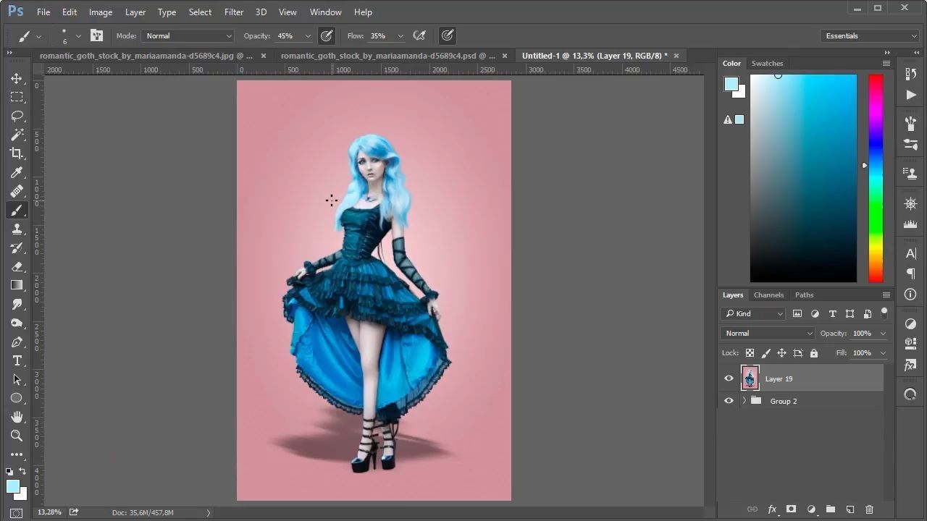The image size is (927, 521).
Task: Open the layer blend mode dropdown
Action: click(767, 334)
